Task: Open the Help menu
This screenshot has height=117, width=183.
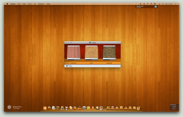Action: tap(48, 4)
